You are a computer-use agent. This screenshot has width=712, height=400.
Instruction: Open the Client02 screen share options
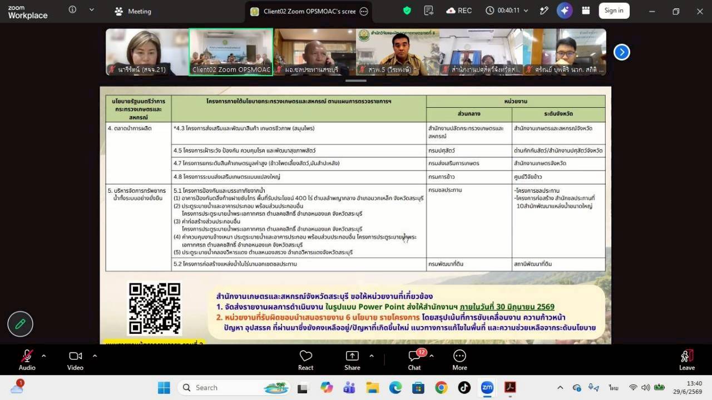coord(364,11)
